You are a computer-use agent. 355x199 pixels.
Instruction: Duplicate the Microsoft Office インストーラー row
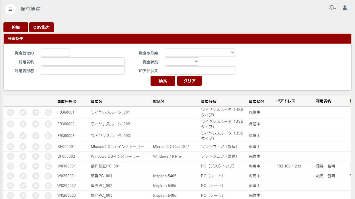pos(48,147)
